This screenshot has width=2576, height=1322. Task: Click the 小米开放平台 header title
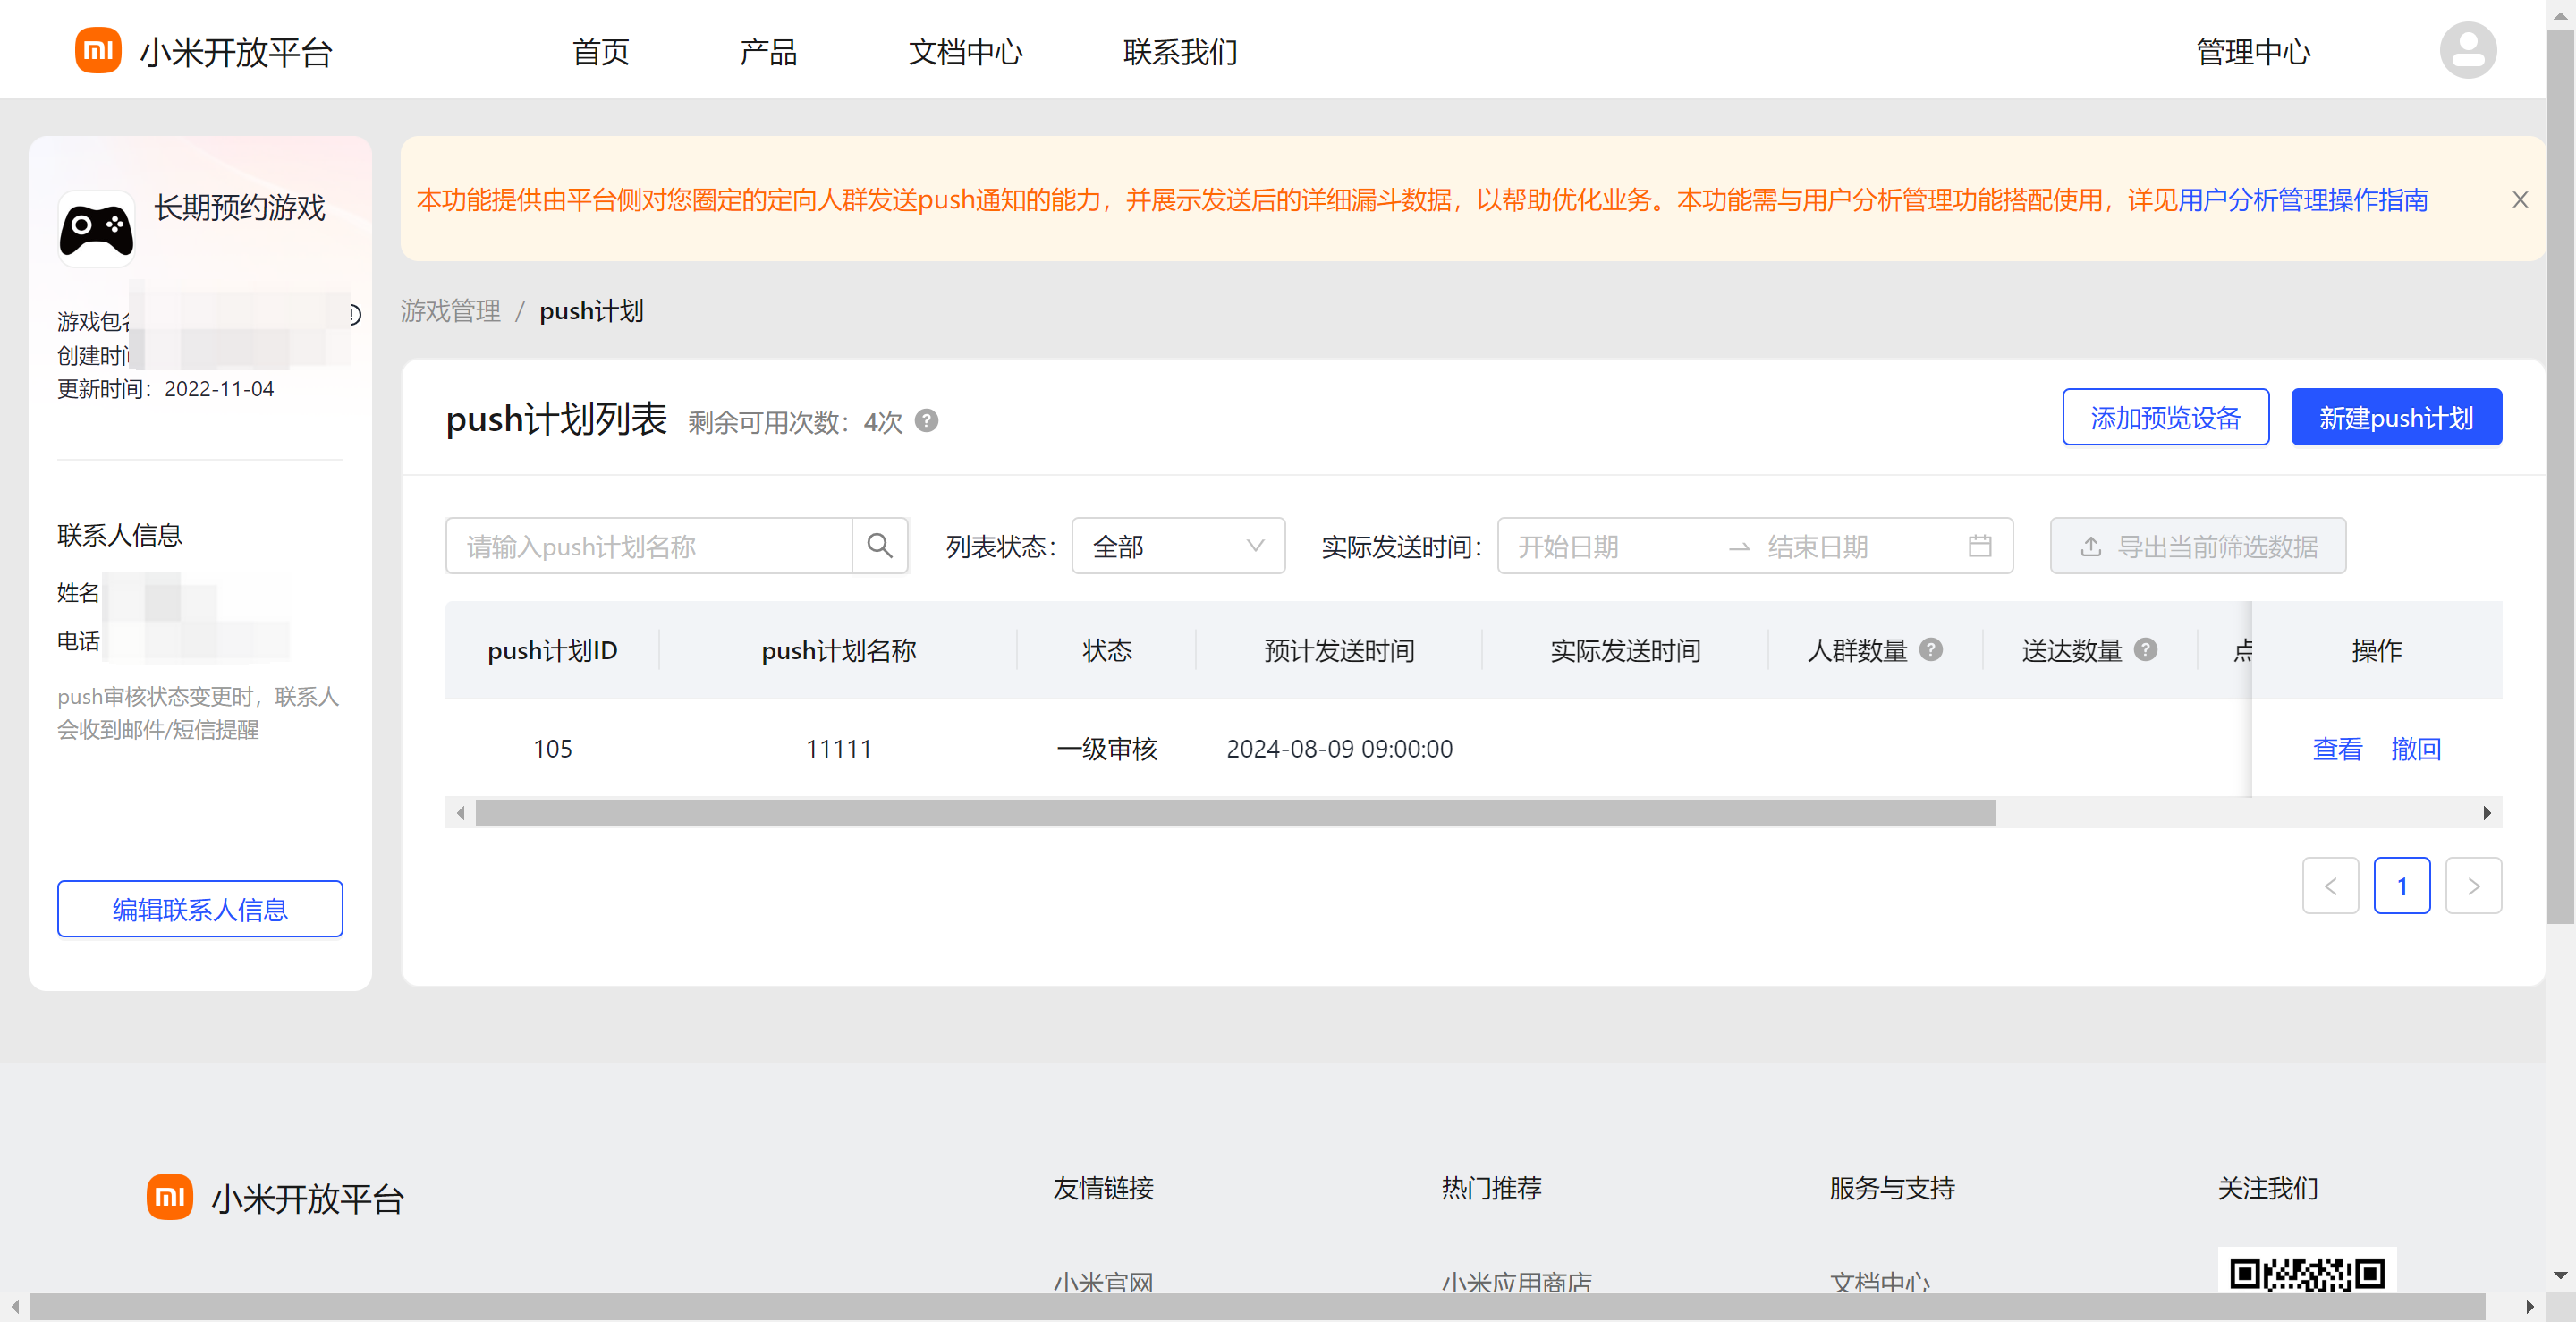(x=236, y=52)
